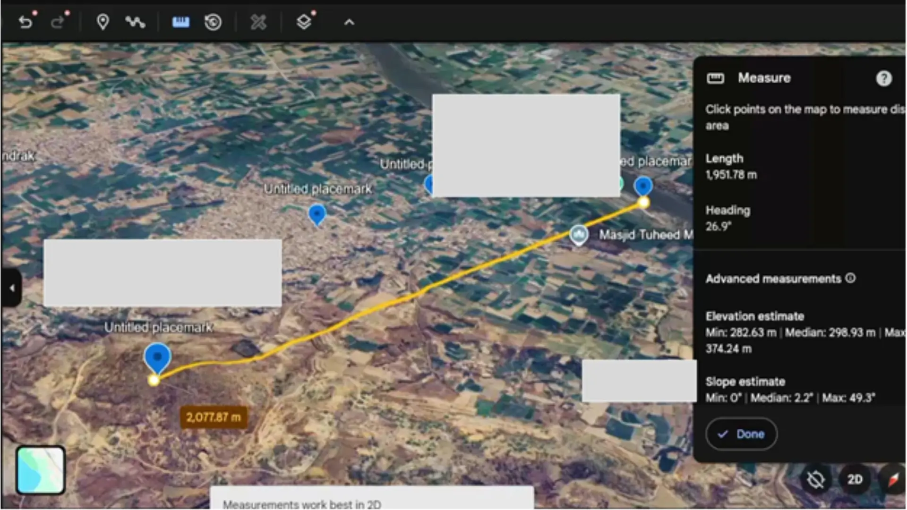
Task: Click the redo arrow icon
Action: click(58, 22)
